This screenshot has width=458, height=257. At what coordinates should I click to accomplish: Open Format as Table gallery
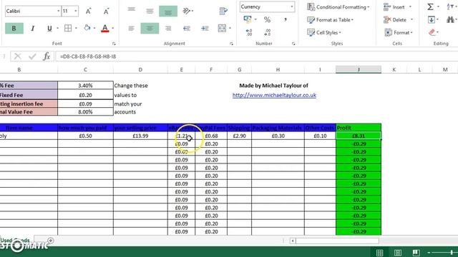coord(331,20)
